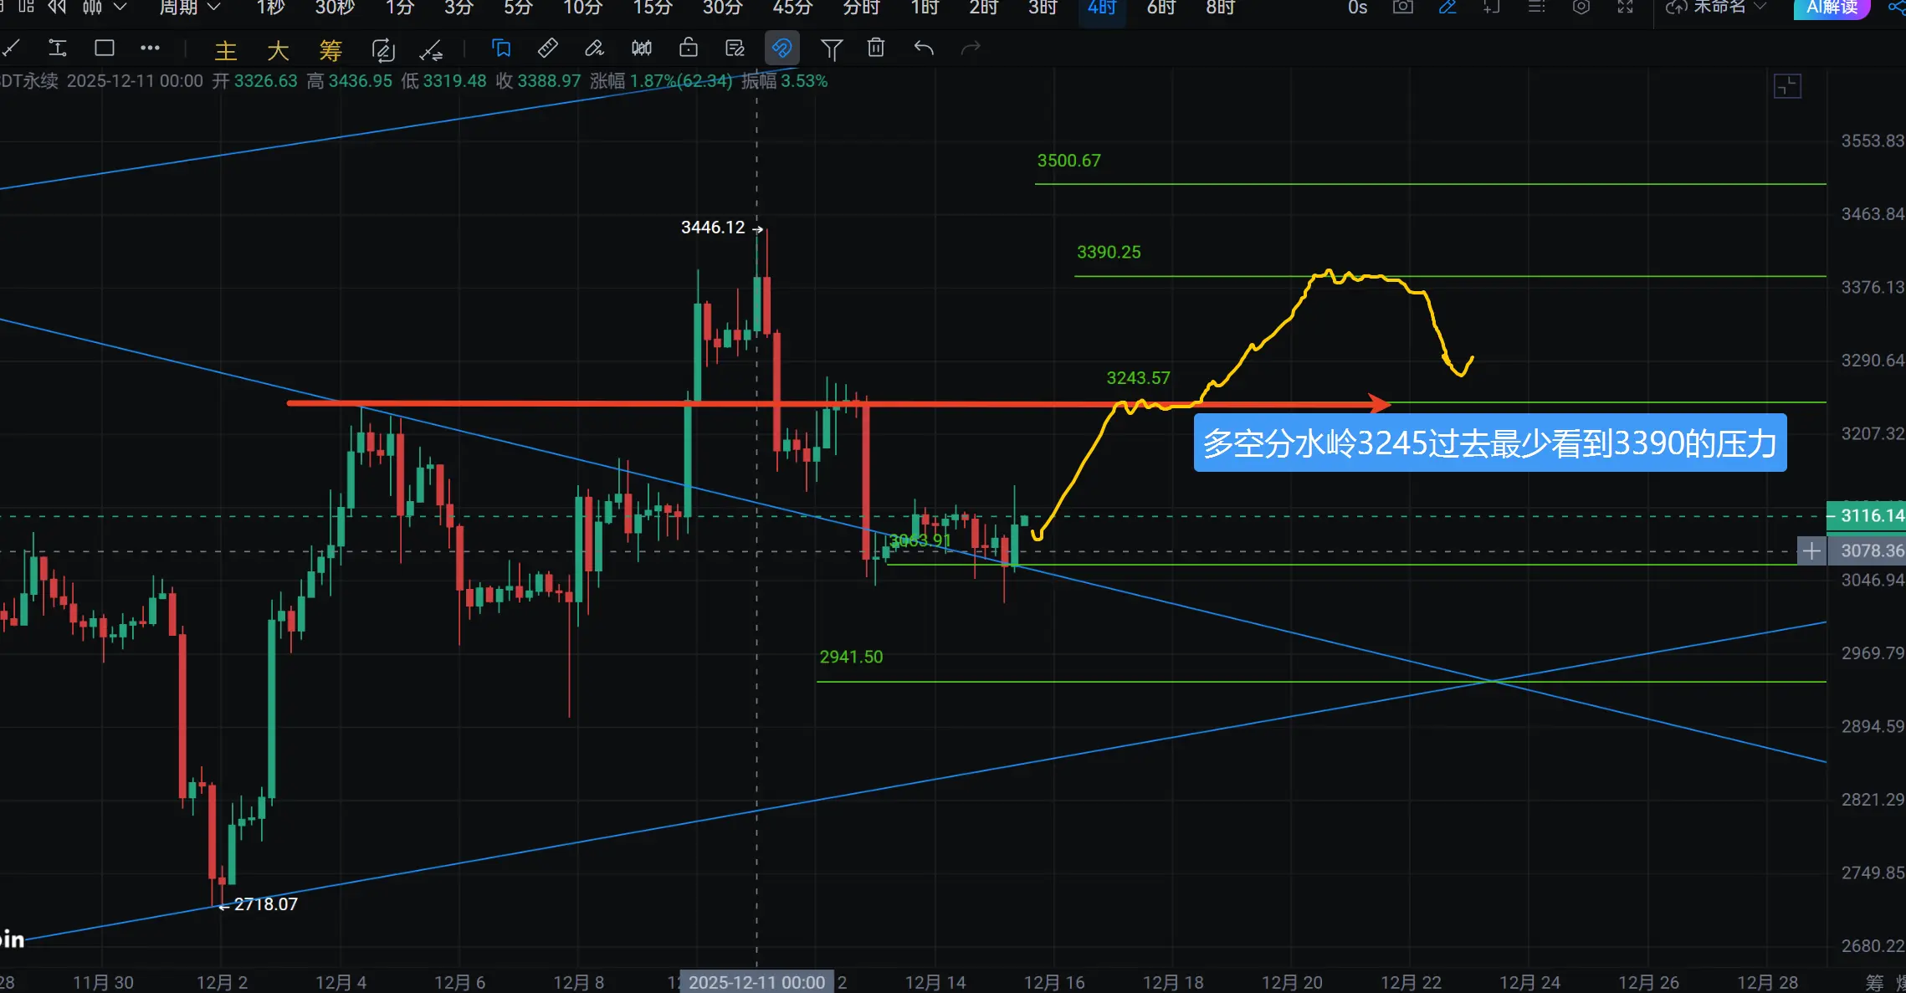Select the ruler measurement tool

coord(547,49)
